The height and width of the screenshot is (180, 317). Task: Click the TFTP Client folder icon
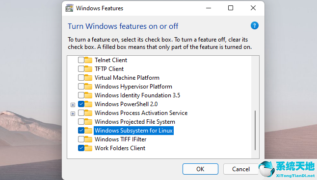[x=88, y=69]
